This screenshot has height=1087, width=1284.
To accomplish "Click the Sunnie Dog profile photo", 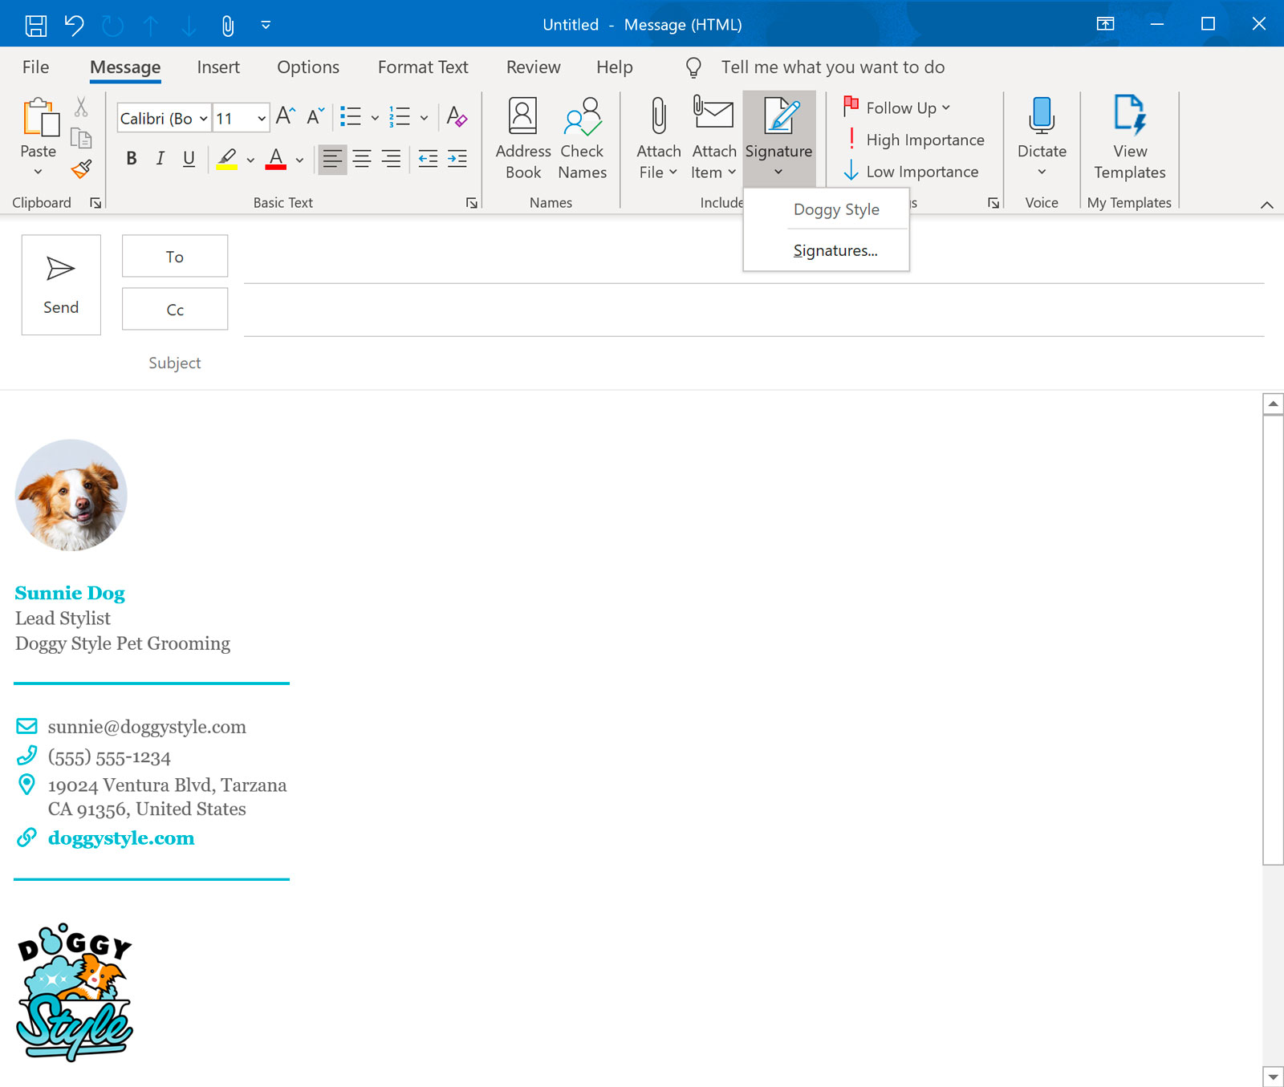I will click(x=71, y=495).
